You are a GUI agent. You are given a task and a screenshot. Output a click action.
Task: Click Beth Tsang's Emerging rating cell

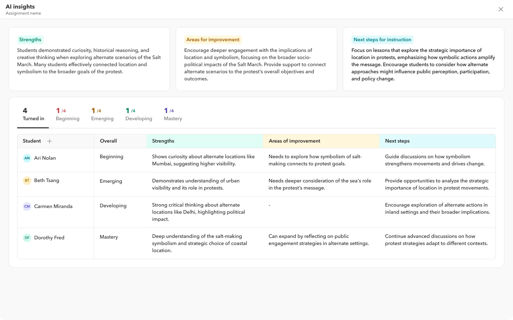coord(111,181)
